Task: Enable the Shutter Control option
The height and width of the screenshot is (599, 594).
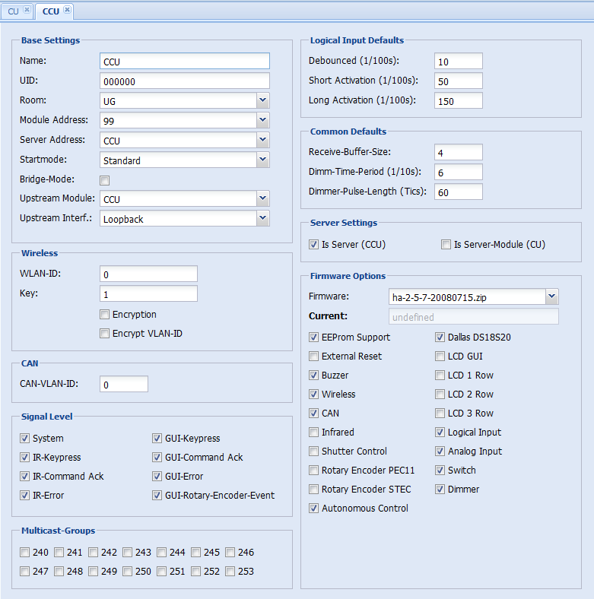Action: click(314, 452)
